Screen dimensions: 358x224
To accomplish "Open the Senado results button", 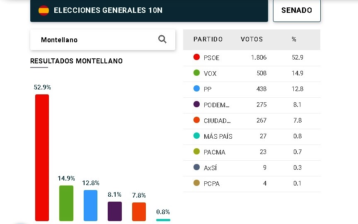I will pos(297,10).
